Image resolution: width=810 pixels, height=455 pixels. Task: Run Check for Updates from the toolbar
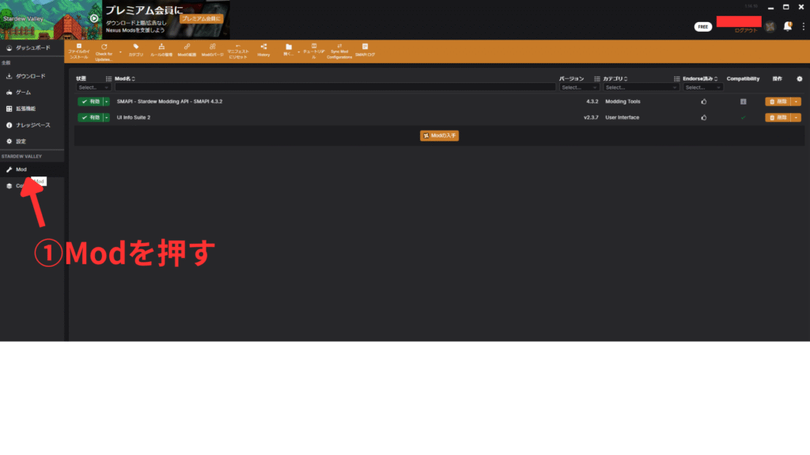coord(104,51)
